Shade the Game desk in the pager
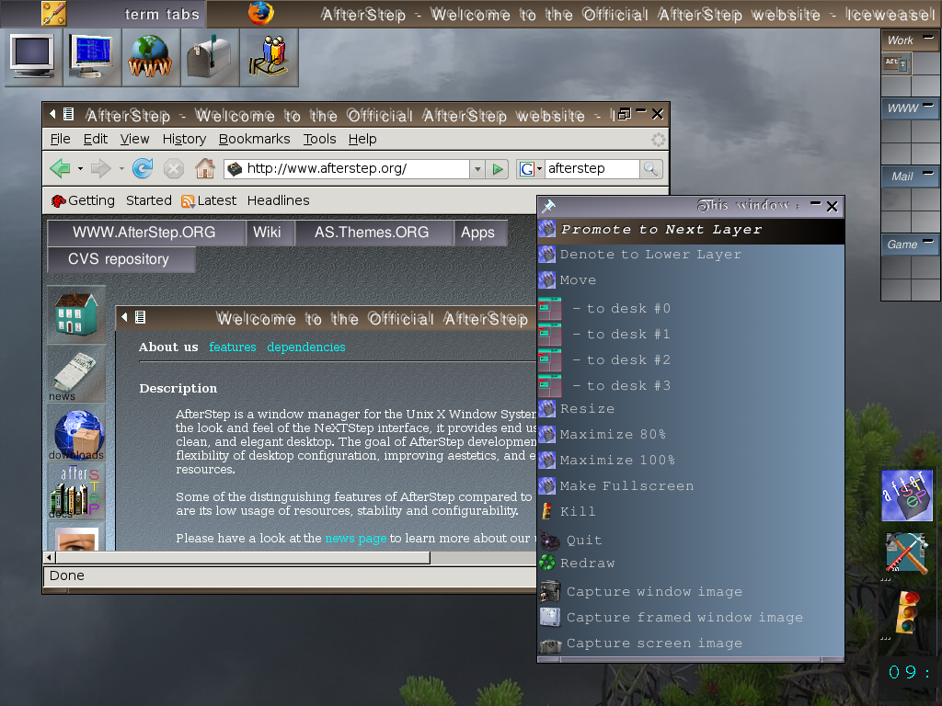 [x=928, y=242]
